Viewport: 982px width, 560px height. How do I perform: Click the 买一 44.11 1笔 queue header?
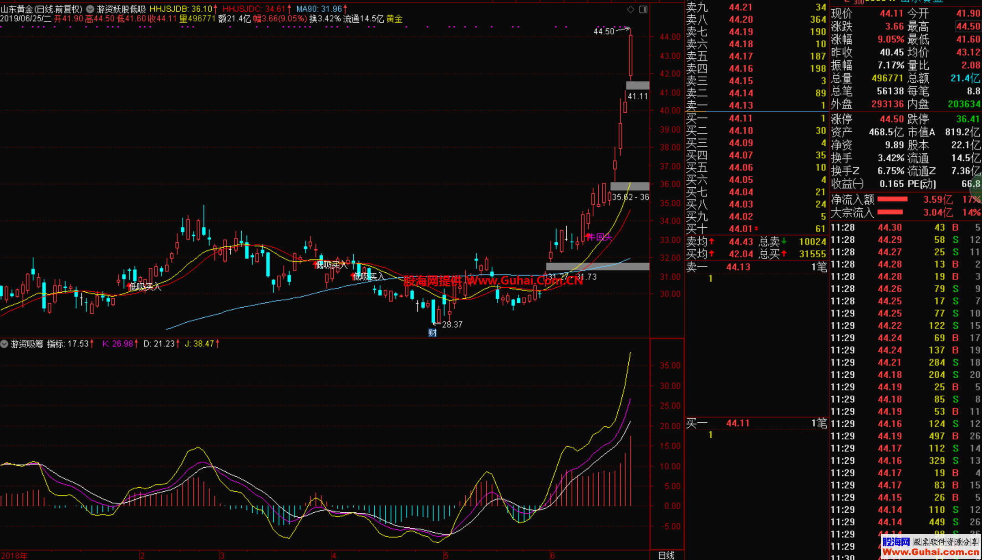tap(756, 423)
